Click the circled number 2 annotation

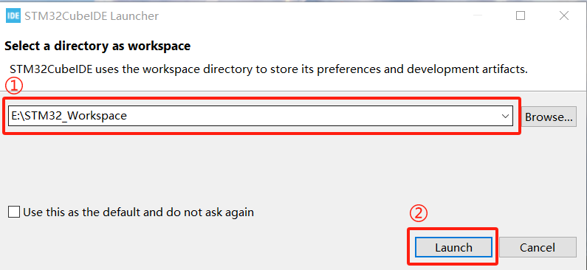coord(418,214)
